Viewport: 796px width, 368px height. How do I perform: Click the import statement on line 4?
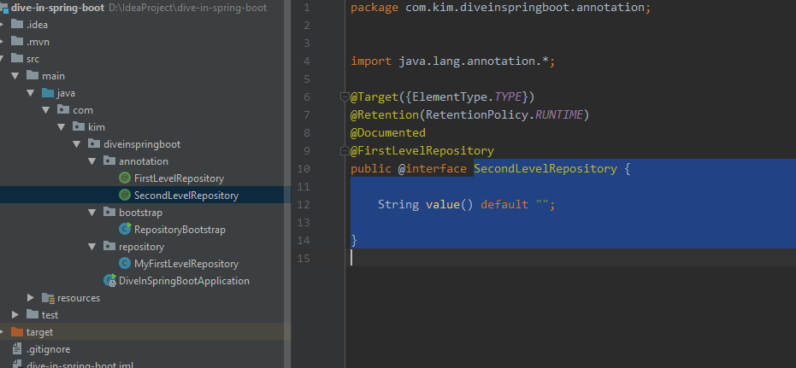(453, 61)
